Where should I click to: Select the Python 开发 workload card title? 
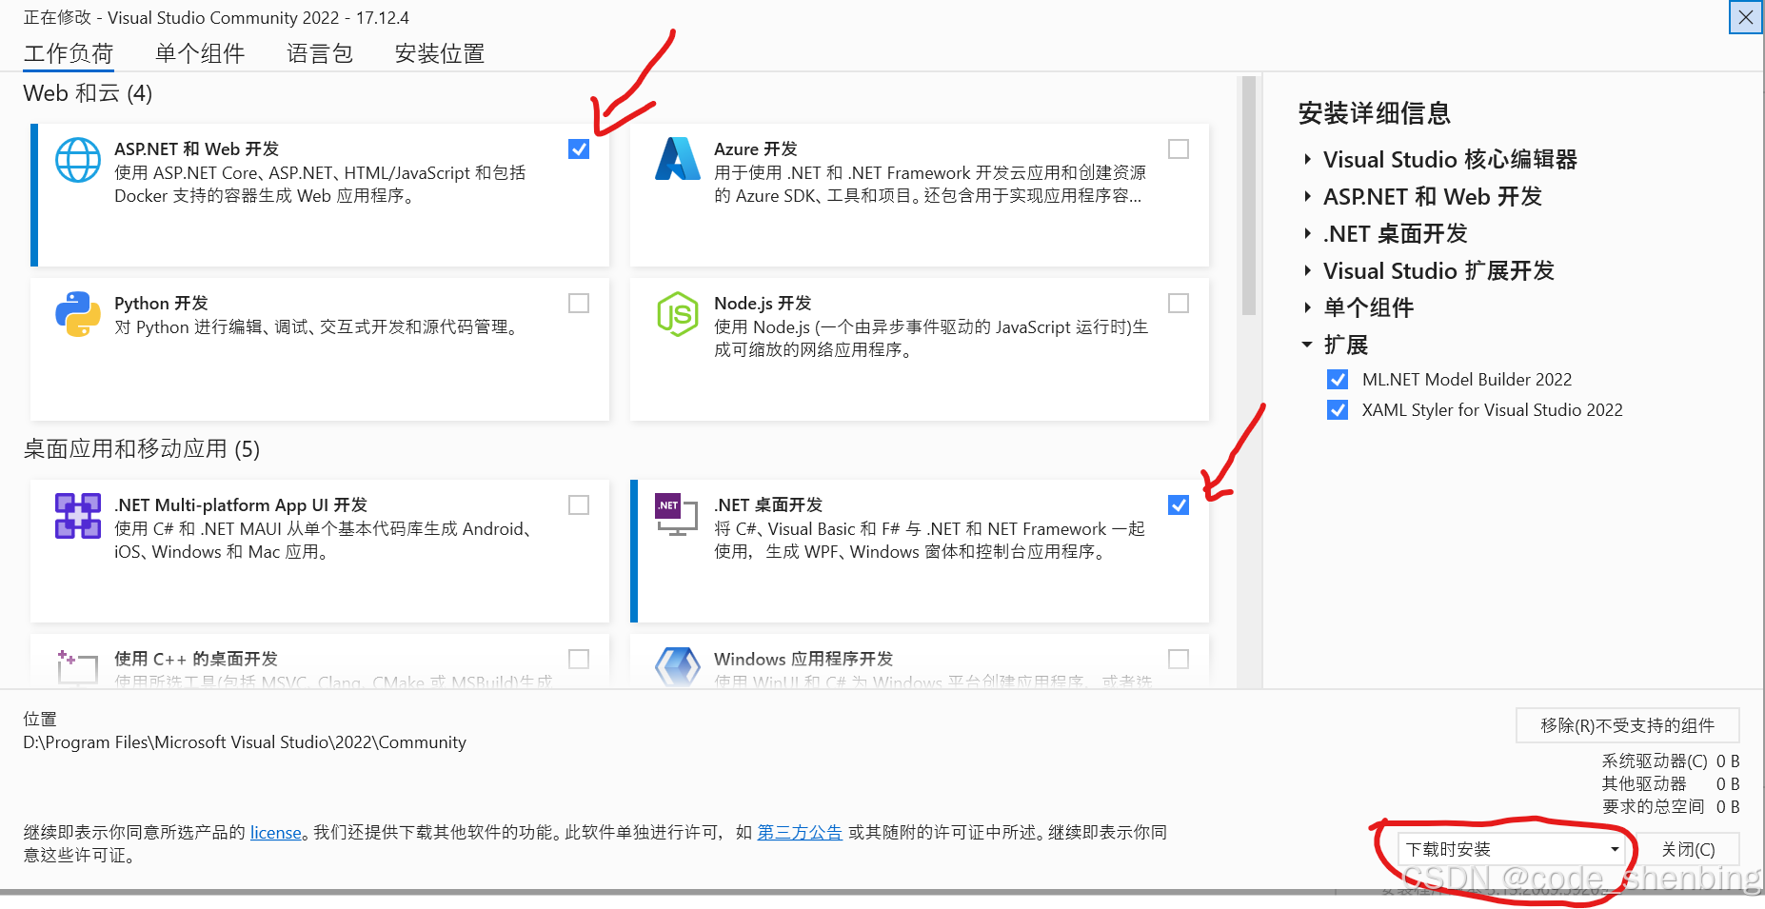pos(161,304)
